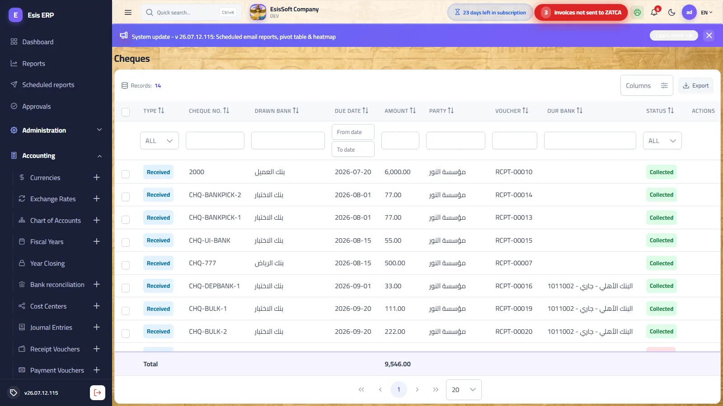Click the green printer icon
723x406 pixels.
637,13
